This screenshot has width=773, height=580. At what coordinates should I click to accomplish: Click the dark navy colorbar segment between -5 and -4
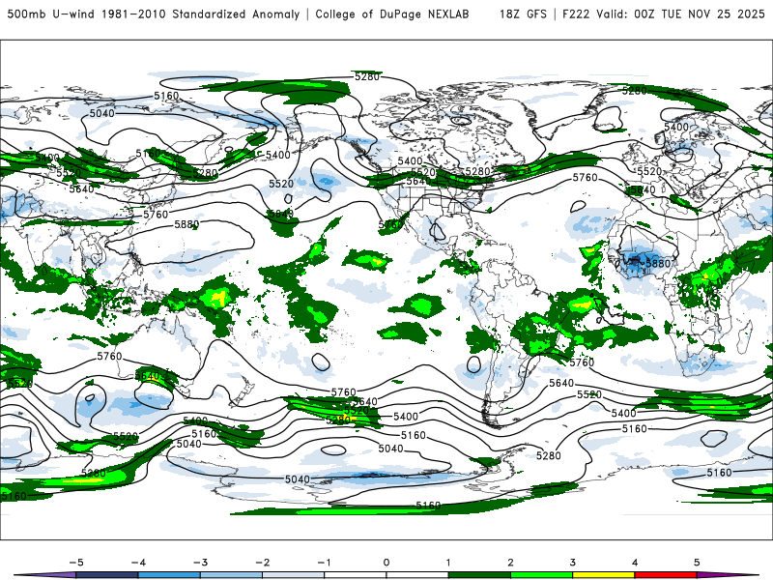(x=107, y=575)
